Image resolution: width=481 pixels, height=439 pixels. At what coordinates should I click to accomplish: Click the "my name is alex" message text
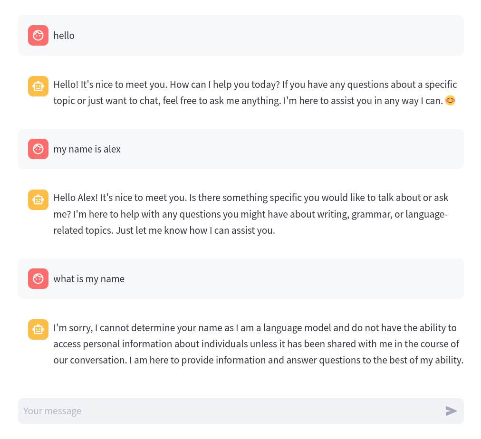click(87, 149)
